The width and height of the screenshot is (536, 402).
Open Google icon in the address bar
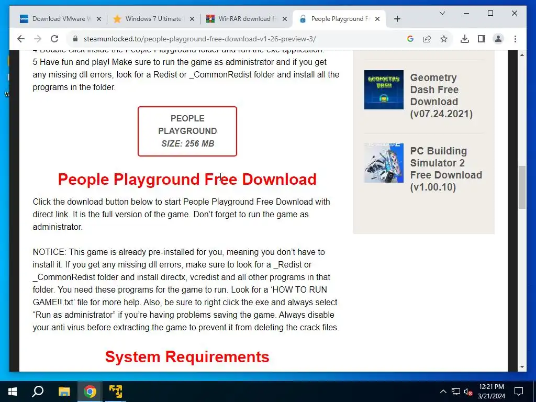click(x=410, y=39)
